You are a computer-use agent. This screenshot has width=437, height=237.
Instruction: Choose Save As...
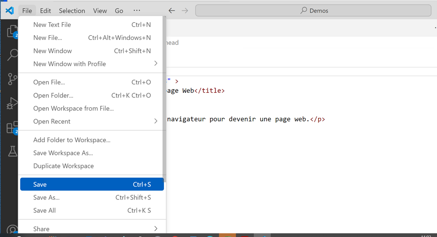[x=92, y=198]
